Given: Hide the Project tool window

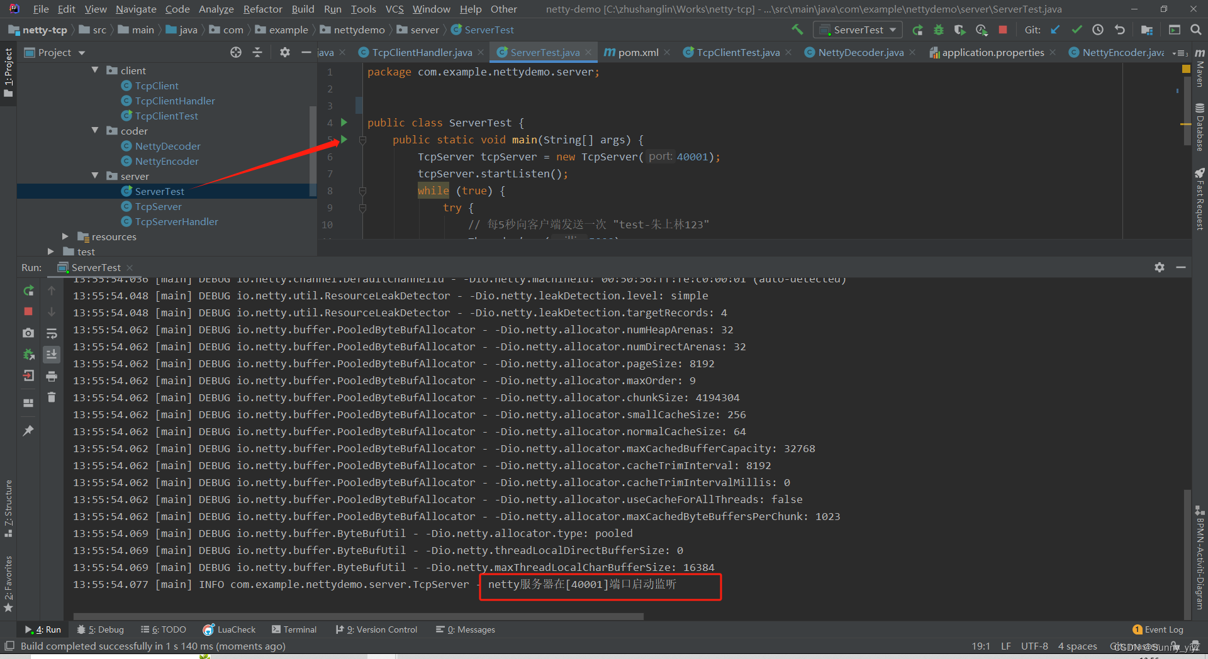Looking at the screenshot, I should click(306, 52).
